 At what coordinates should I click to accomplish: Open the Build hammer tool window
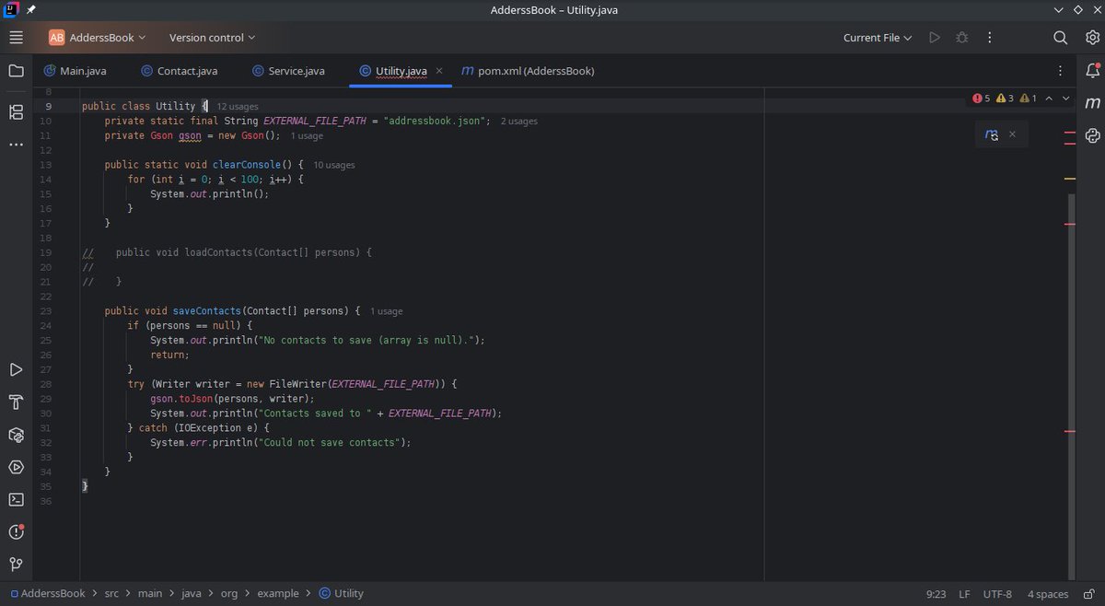coord(16,402)
